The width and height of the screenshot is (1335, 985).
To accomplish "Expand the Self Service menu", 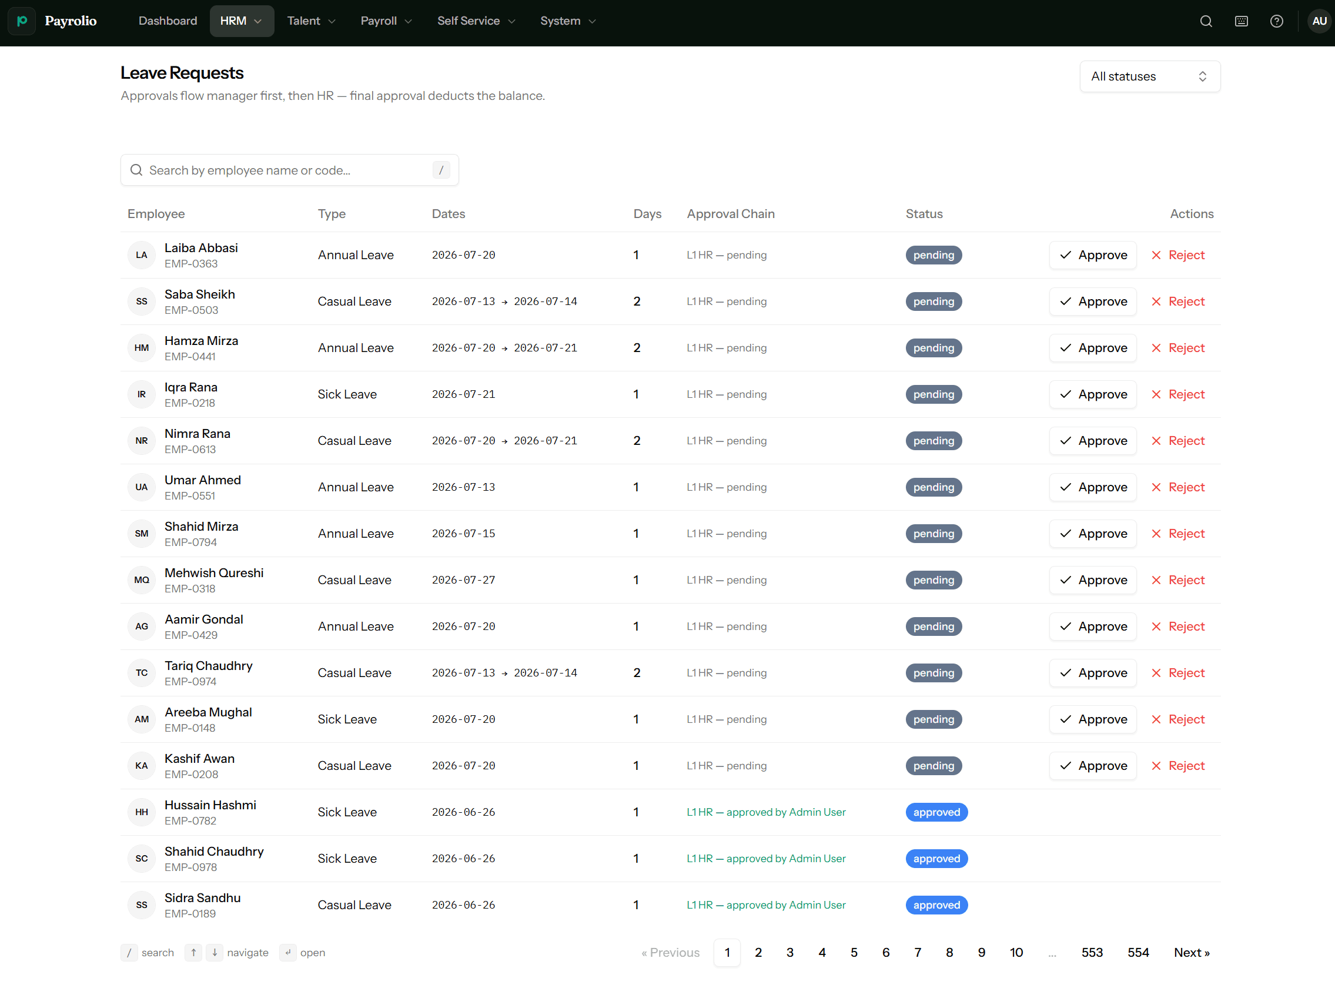I will point(476,22).
